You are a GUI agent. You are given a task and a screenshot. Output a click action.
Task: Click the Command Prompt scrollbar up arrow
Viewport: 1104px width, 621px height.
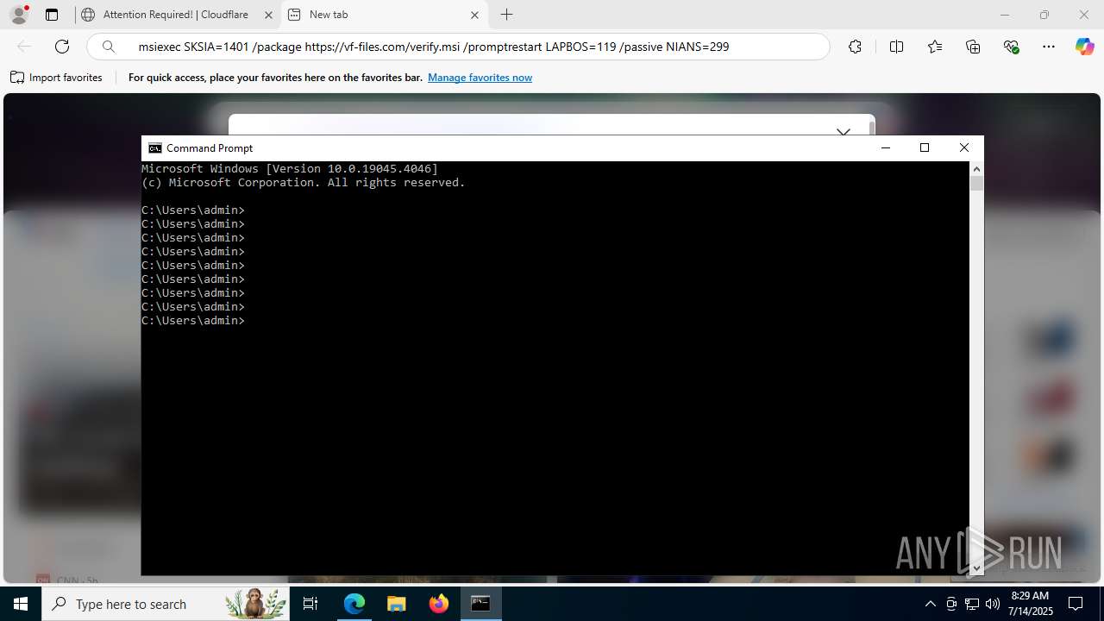point(976,169)
